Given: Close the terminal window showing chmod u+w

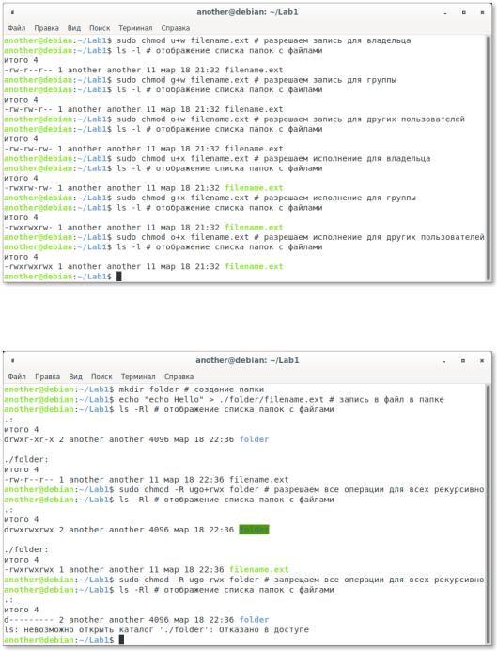Looking at the screenshot, I should click(482, 12).
